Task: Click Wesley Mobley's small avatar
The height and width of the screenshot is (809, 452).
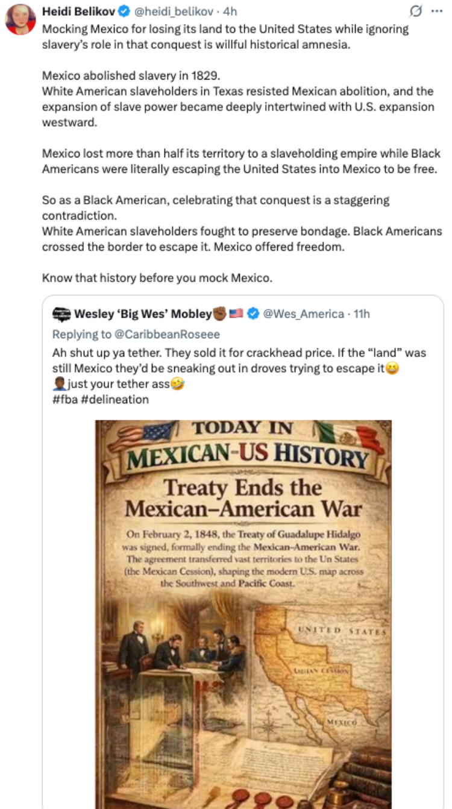Action: (61, 313)
